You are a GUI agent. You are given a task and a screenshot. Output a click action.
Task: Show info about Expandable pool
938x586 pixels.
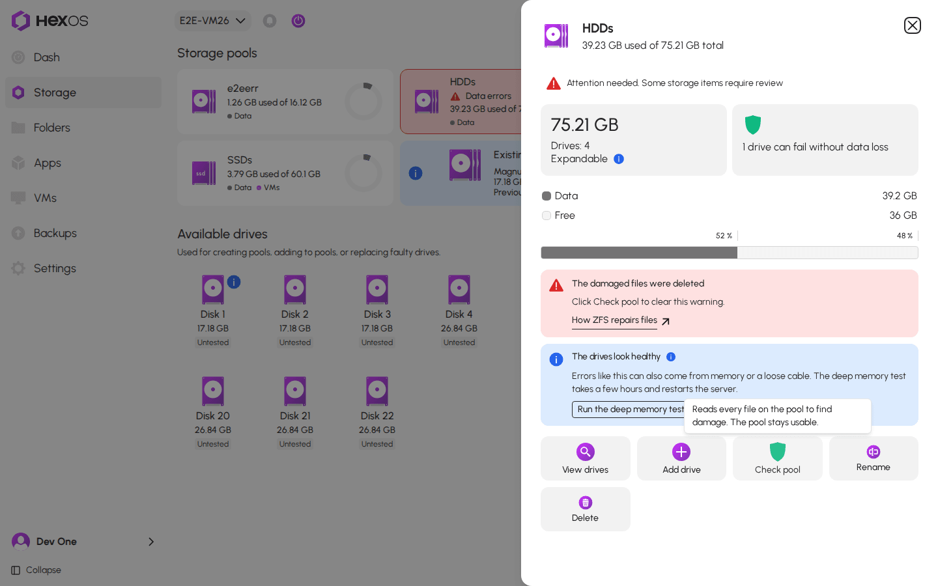click(x=619, y=159)
